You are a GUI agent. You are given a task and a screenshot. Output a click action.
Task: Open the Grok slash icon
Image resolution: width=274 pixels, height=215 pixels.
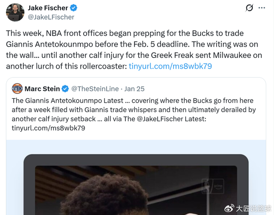[249, 8]
